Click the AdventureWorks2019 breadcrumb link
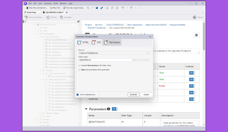Screen dimensions: 228x132 pyautogui.click(x=156, y=25)
